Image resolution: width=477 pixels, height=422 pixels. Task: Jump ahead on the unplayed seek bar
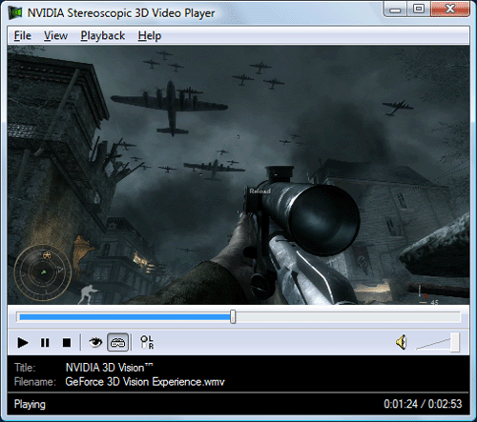coord(348,317)
